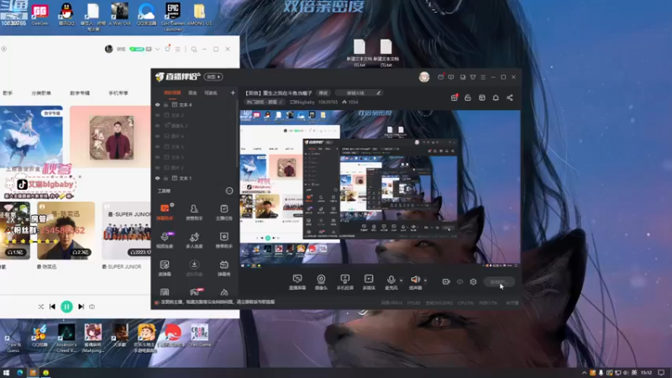672x378 pixels.
Task: Add a 手机投屏 phone screencast source
Action: click(x=345, y=282)
